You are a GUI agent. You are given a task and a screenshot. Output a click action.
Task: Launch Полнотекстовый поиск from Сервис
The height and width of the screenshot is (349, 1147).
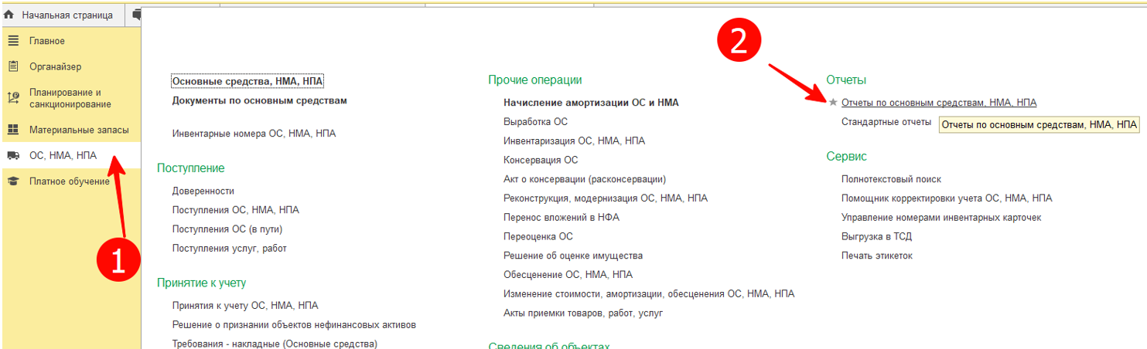pos(891,179)
